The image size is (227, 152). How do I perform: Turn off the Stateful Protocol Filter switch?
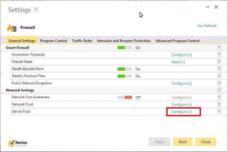125,76
